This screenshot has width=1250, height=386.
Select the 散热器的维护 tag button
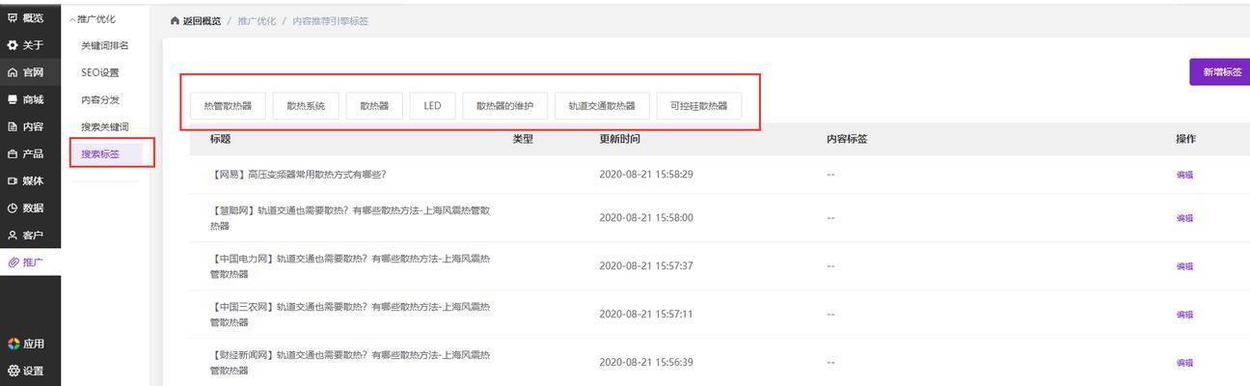(505, 106)
